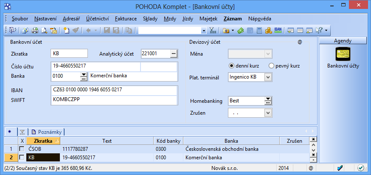Select the asterisk main table tab
This screenshot has width=371, height=175.
click(x=9, y=132)
